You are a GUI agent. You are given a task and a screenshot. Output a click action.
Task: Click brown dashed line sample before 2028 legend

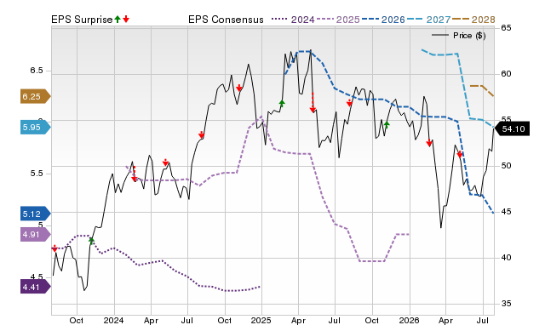click(x=461, y=20)
